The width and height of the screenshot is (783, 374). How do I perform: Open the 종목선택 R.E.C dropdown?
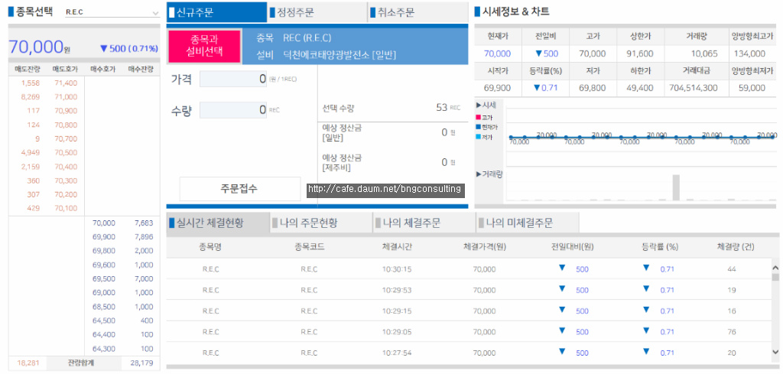(112, 12)
